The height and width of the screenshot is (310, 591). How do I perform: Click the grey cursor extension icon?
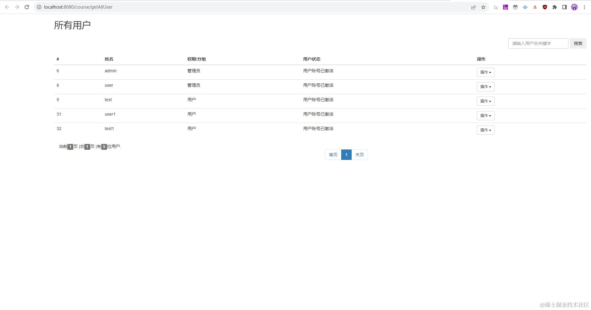(496, 7)
